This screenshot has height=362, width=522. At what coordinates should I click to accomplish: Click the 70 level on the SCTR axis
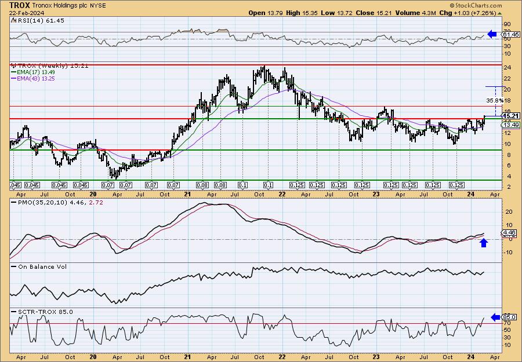507,323
